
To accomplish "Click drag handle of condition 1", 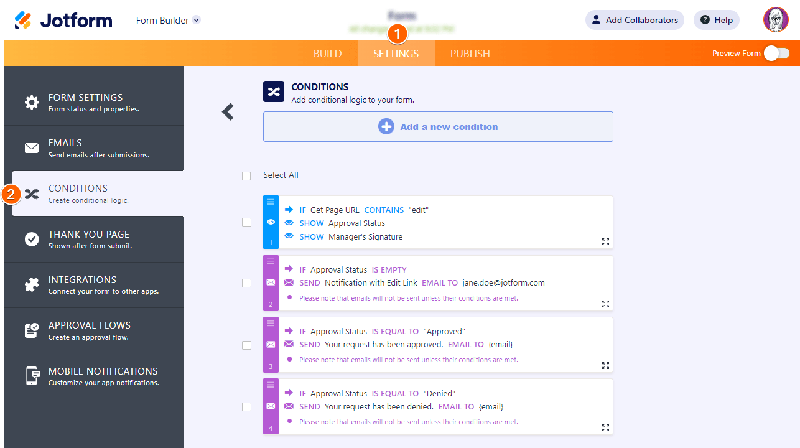I will pyautogui.click(x=271, y=202).
